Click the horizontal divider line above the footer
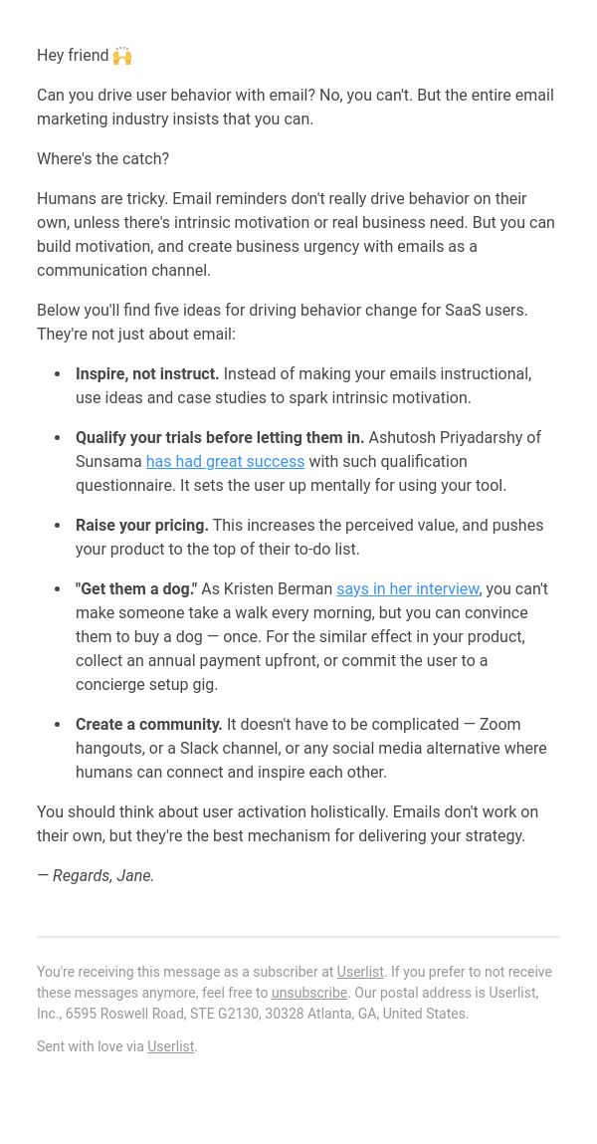597x1144 pixels. 298,937
